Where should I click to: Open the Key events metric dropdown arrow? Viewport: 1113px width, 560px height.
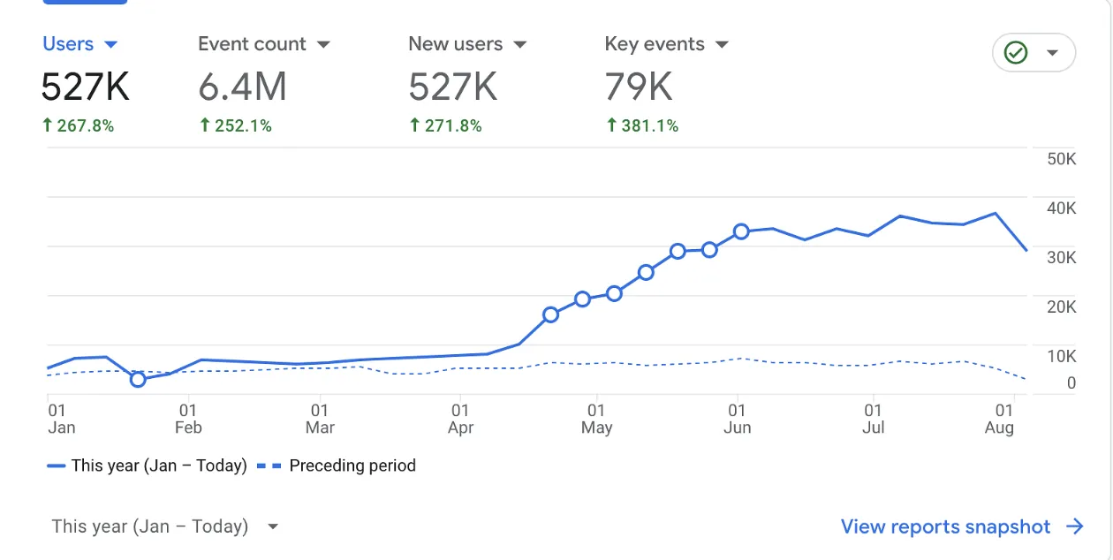click(722, 44)
